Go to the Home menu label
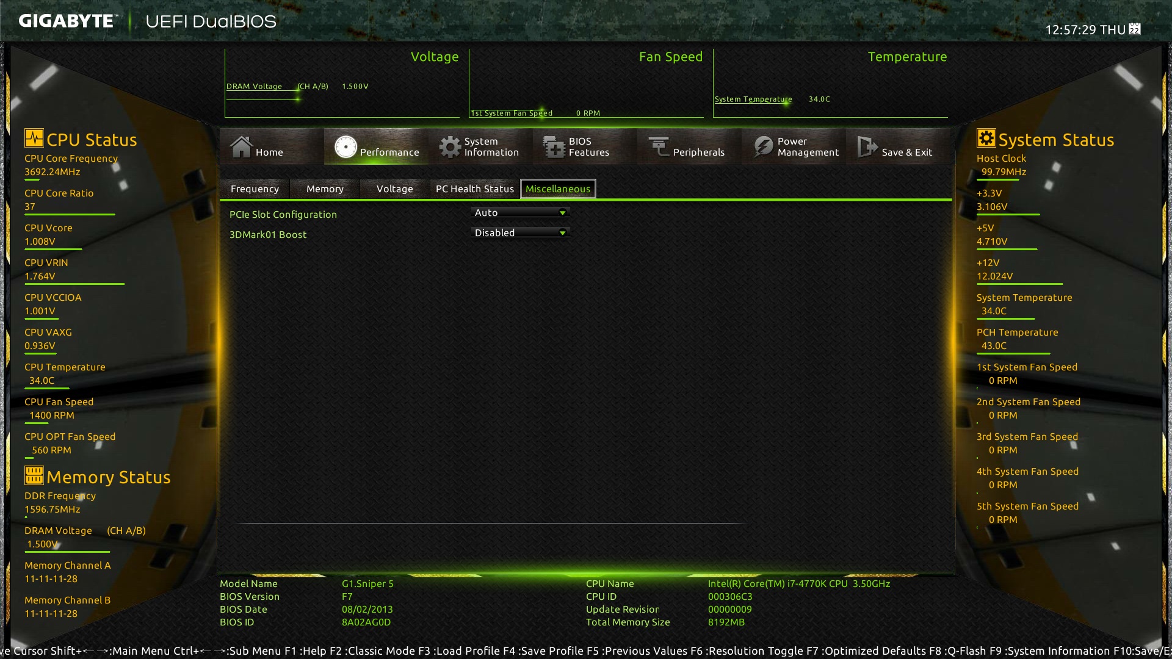 (269, 153)
